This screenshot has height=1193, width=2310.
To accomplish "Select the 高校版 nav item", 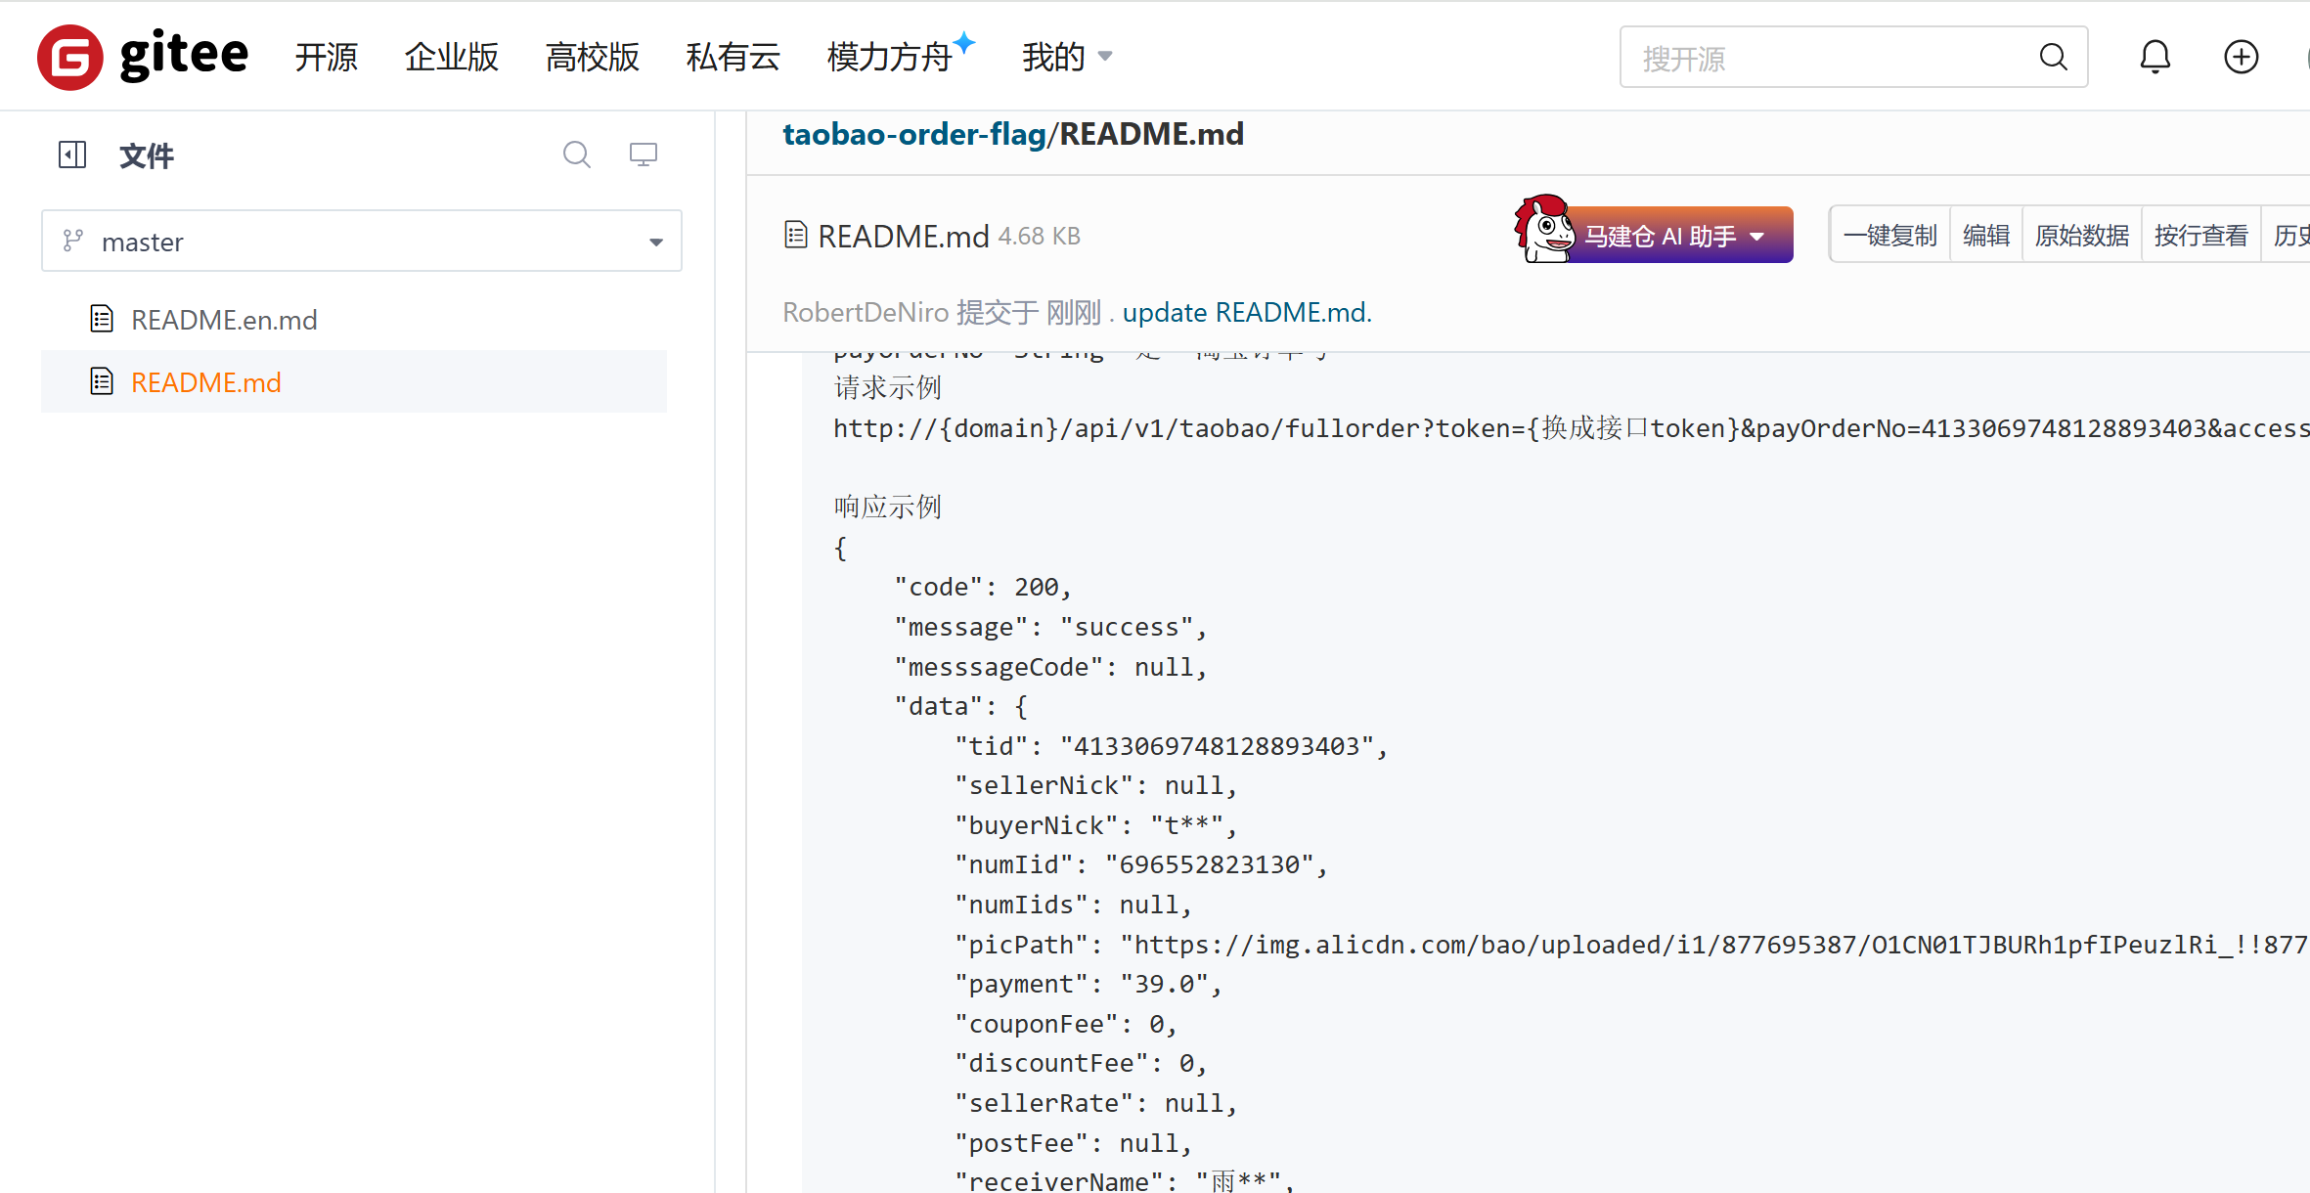I will (x=592, y=58).
